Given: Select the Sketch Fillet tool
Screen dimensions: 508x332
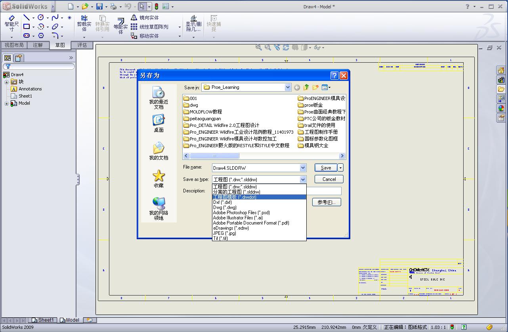Looking at the screenshot, I should click(x=55, y=36).
